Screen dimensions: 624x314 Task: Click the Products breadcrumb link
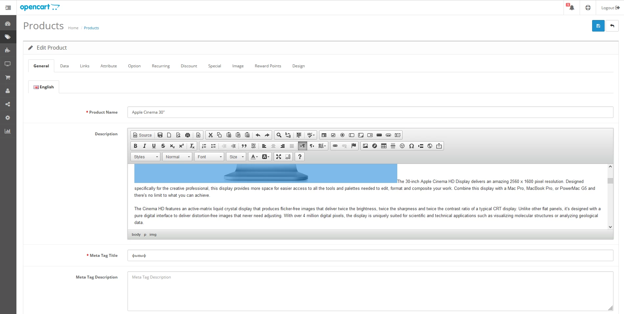click(91, 28)
